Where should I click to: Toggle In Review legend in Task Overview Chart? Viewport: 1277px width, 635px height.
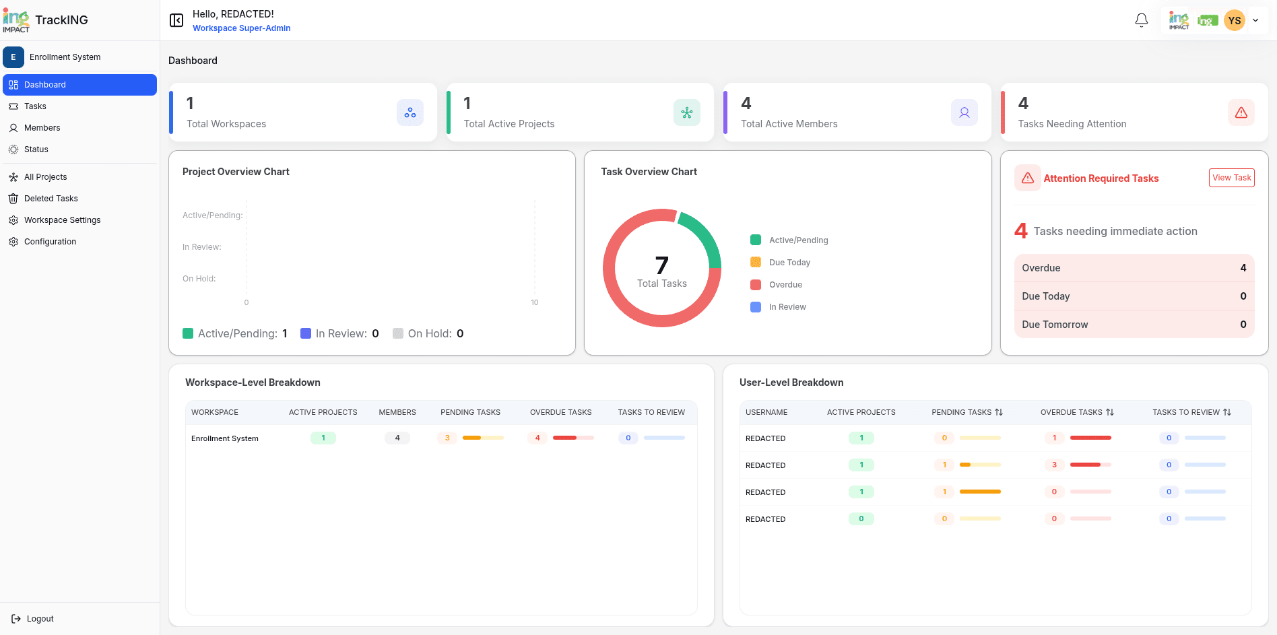[779, 307]
